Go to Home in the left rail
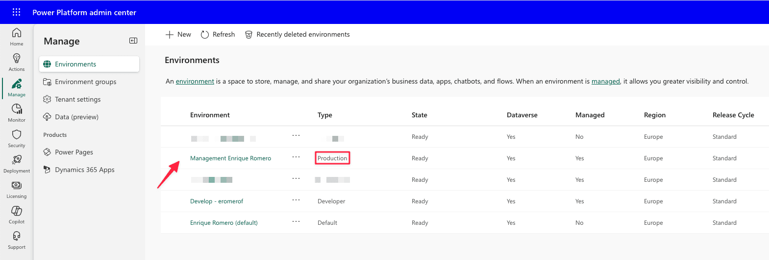The width and height of the screenshot is (769, 260). (17, 37)
